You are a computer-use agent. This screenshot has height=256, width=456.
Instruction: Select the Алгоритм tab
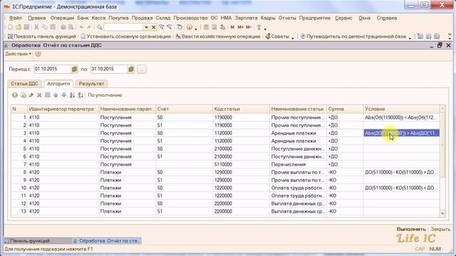point(58,84)
